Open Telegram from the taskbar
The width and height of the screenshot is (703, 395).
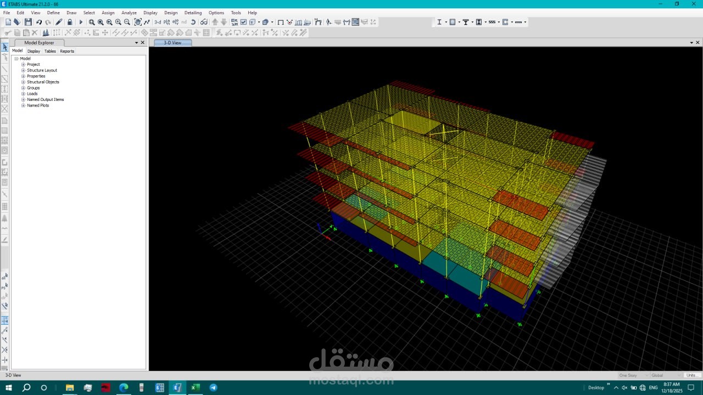pos(213,387)
